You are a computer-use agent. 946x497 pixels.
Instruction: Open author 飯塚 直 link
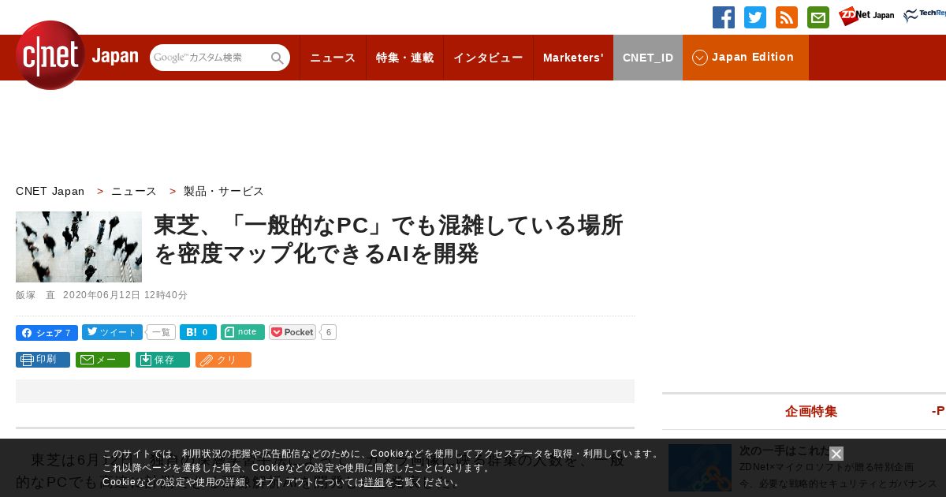[36, 295]
